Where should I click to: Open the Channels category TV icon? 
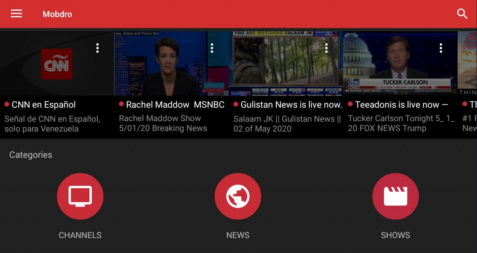(80, 196)
